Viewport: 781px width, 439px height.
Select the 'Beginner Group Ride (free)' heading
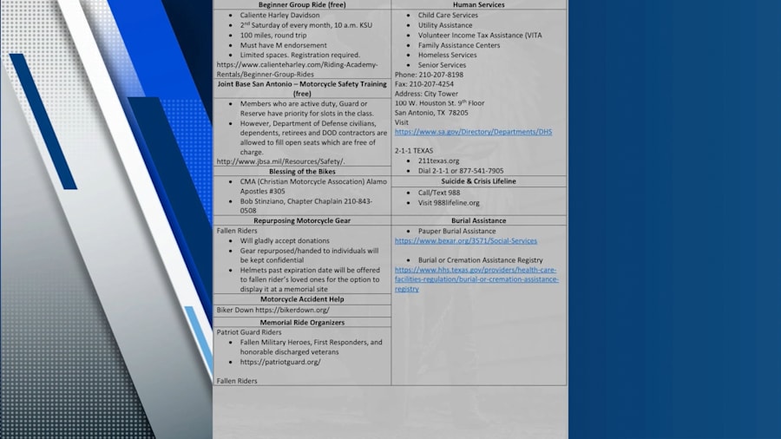pos(302,4)
